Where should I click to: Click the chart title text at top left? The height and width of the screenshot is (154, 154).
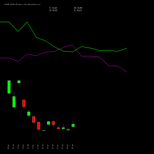pos(22,4)
